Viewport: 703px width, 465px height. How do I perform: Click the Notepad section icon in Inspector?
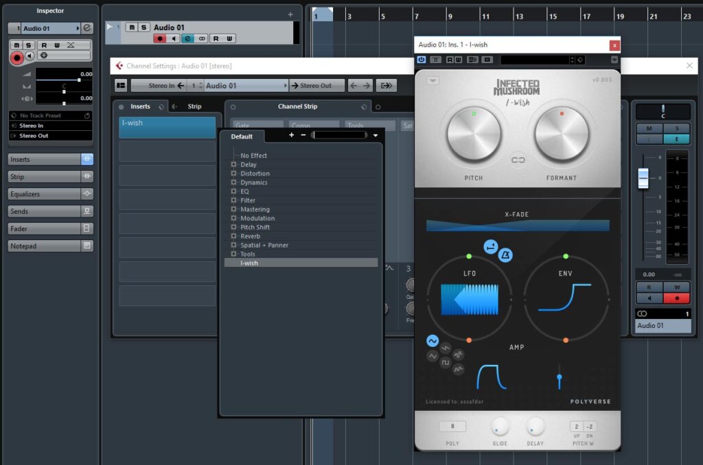point(87,246)
